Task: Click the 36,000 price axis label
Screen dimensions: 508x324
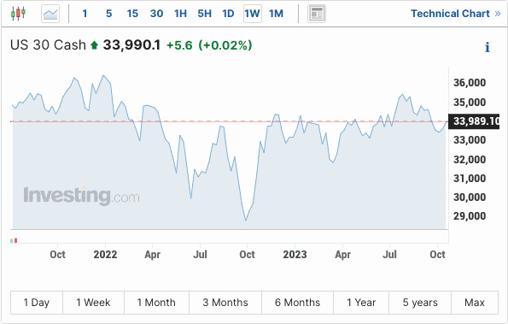Action: (470, 83)
